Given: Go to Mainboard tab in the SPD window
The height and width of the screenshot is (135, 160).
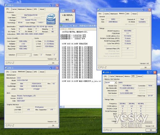Looking at the screenshot, I should (x=119, y=76).
